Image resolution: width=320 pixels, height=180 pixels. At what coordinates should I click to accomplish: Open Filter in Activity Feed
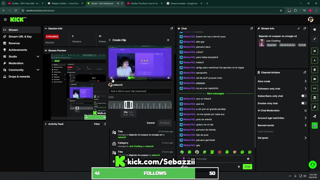97,124
